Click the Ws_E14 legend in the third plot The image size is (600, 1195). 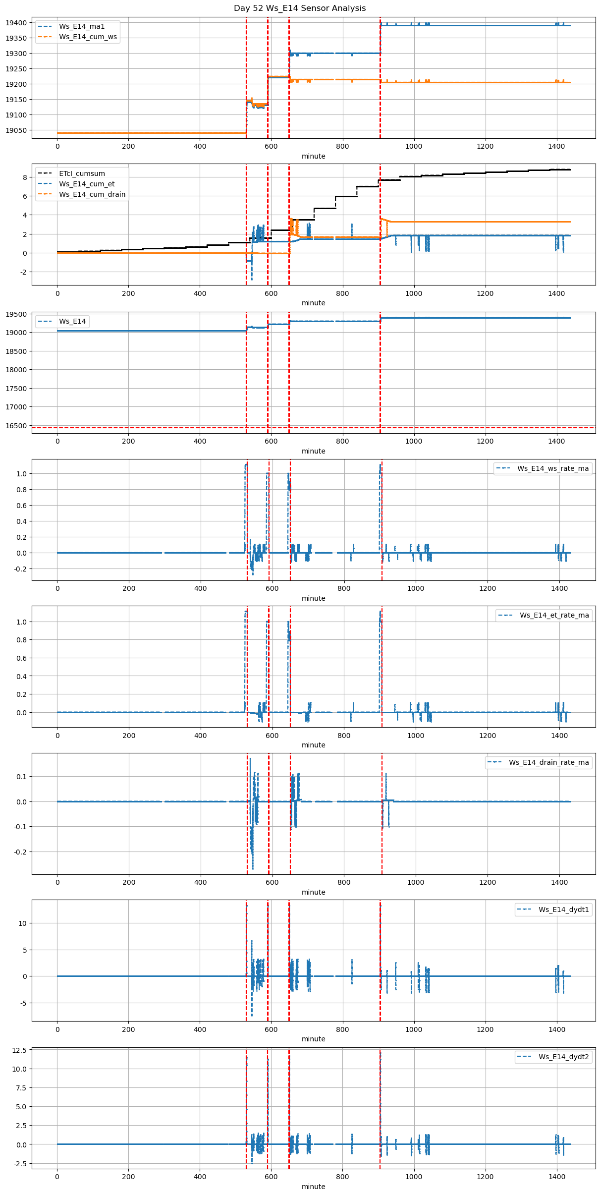(x=72, y=321)
